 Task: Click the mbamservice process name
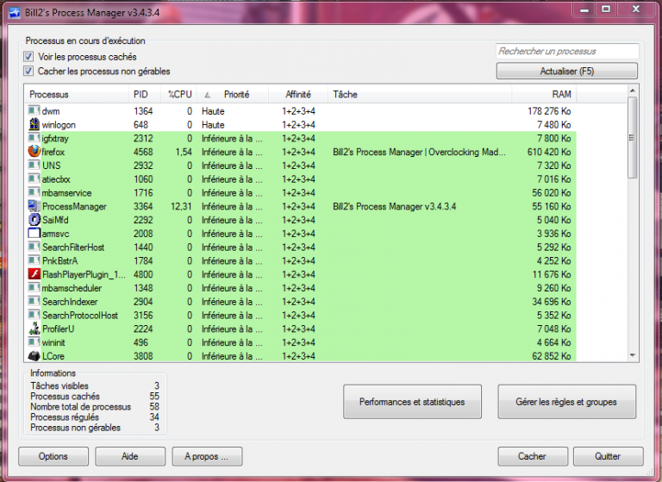click(x=66, y=192)
